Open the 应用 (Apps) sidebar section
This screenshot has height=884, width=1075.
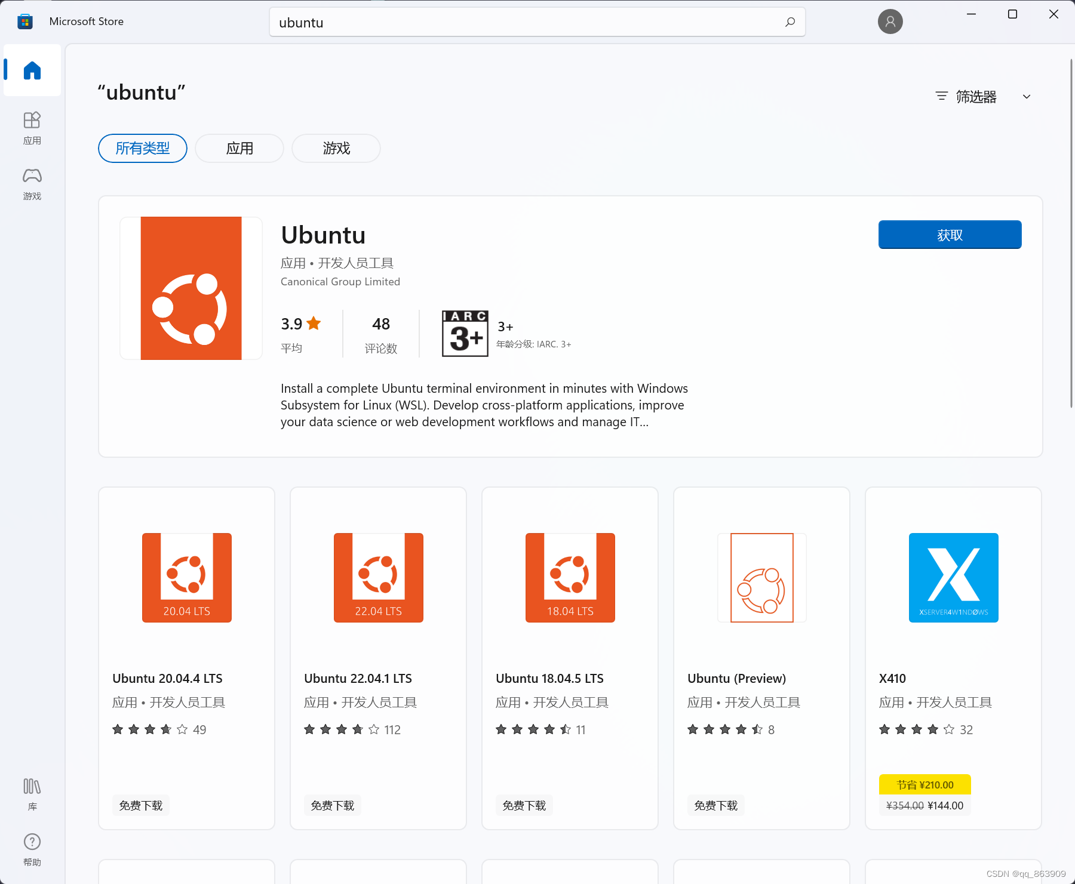[x=32, y=128]
